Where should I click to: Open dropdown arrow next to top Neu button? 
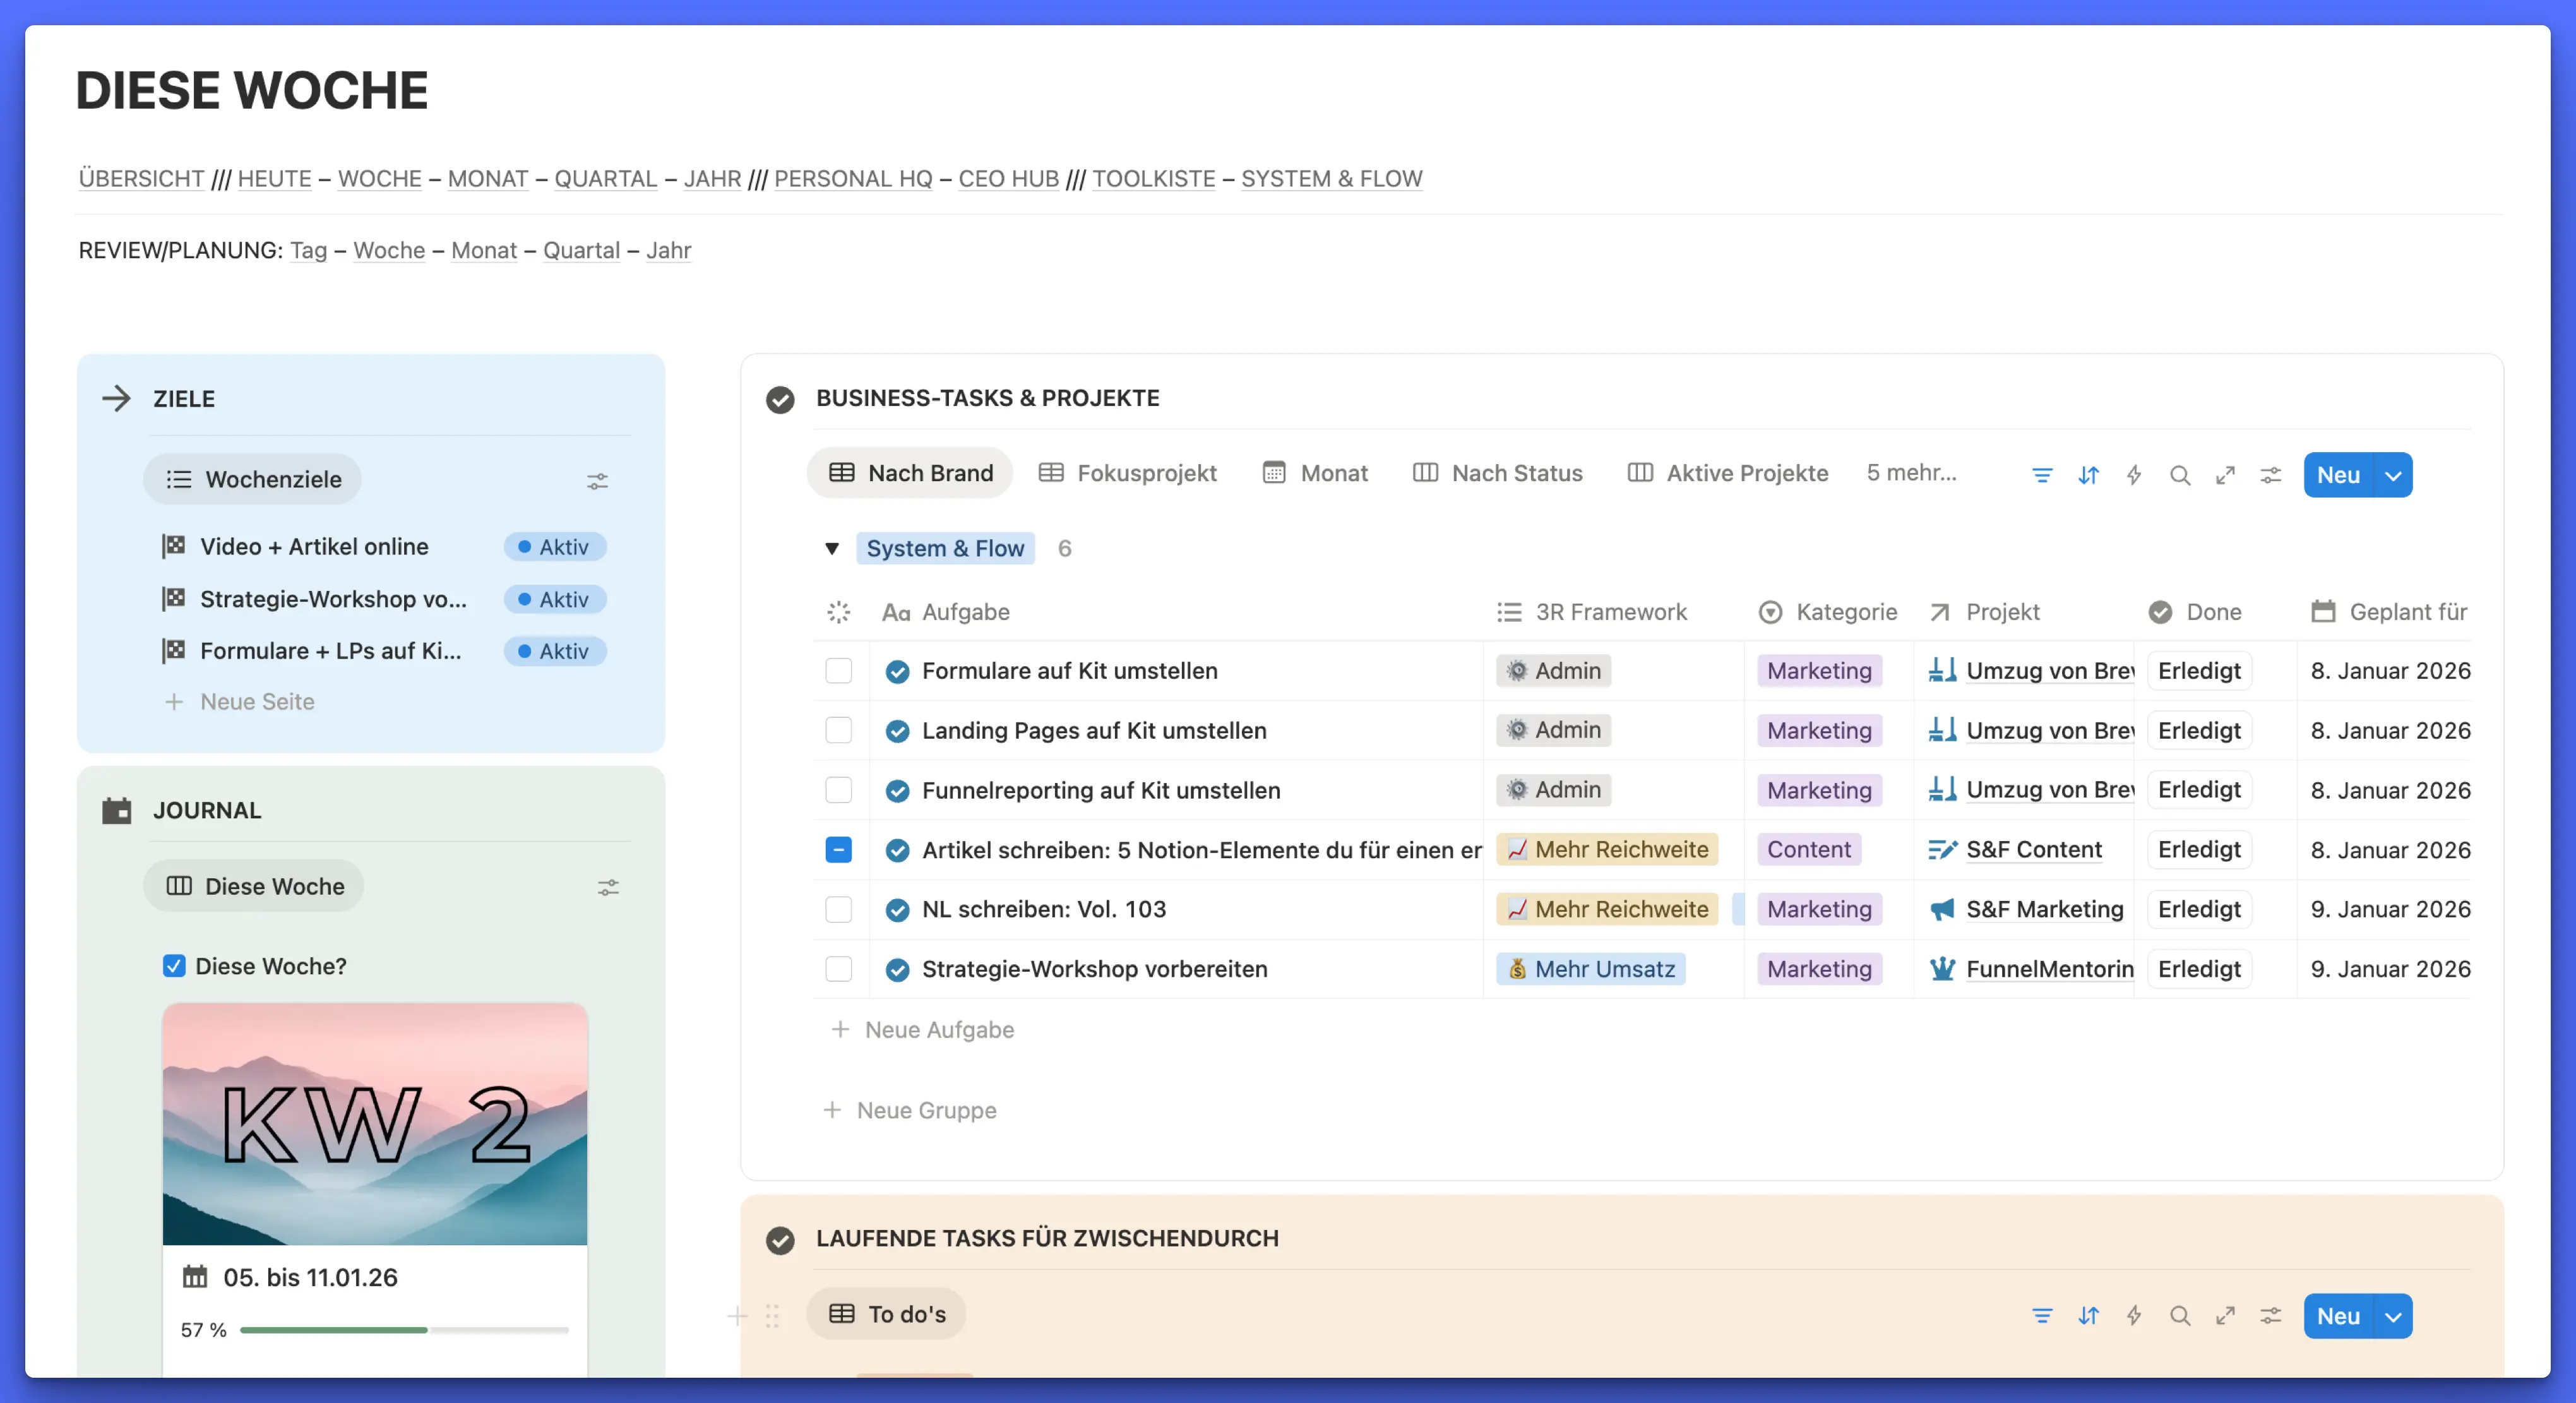(x=2393, y=475)
